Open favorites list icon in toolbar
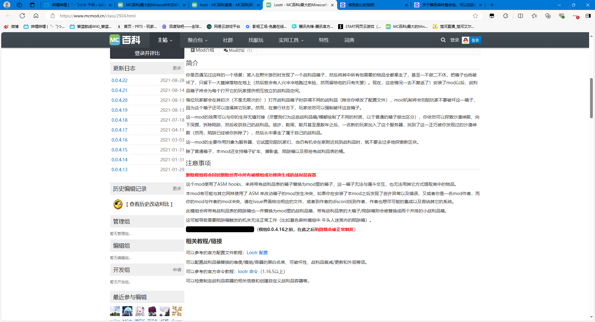Image resolution: width=595 pixels, height=322 pixels. (x=534, y=16)
